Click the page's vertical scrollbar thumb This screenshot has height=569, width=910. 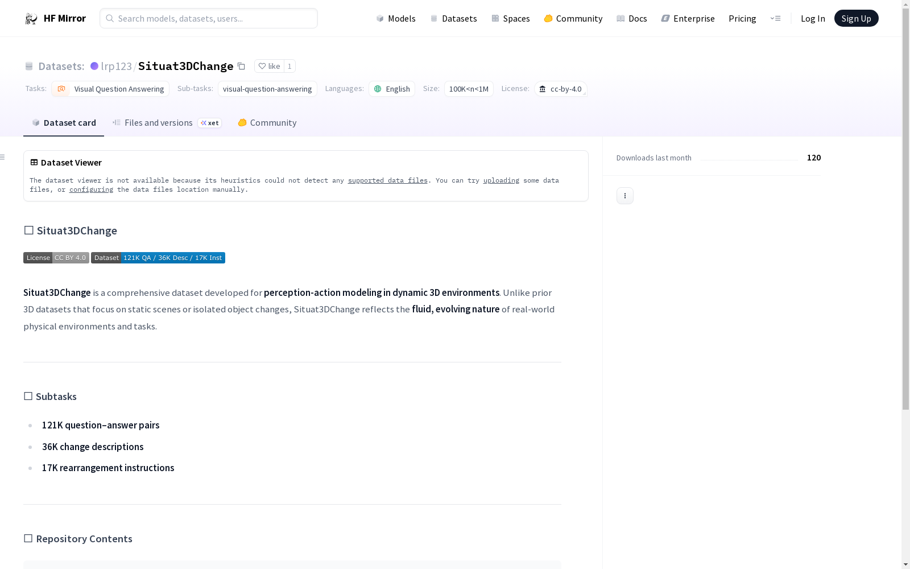tap(905, 209)
